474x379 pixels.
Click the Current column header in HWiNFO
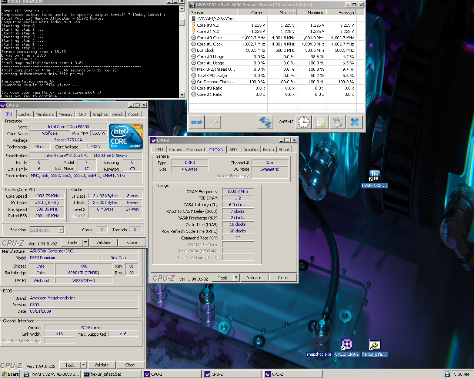pos(252,13)
